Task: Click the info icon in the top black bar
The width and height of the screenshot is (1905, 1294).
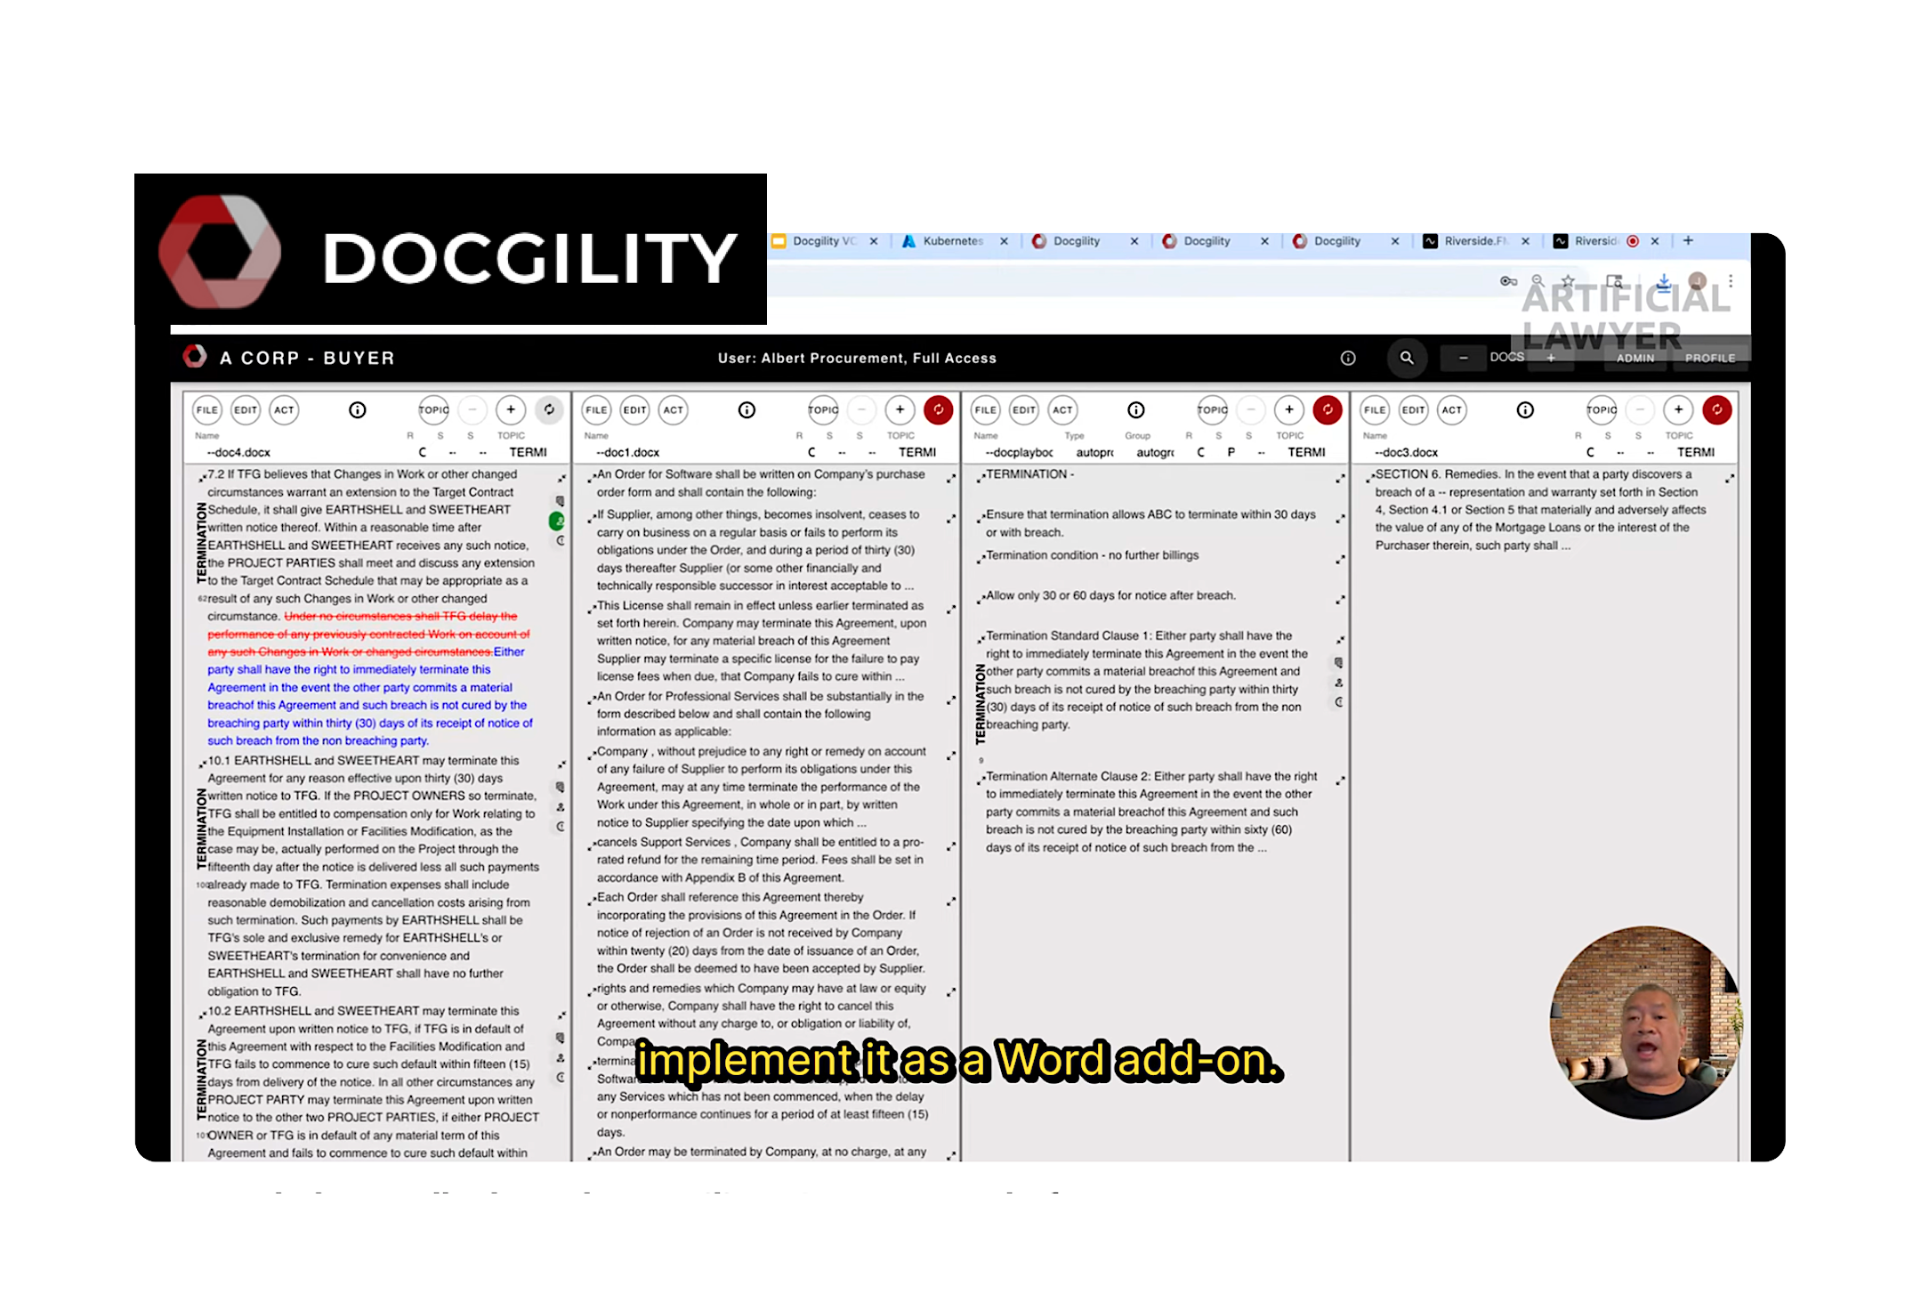Action: (x=1348, y=358)
